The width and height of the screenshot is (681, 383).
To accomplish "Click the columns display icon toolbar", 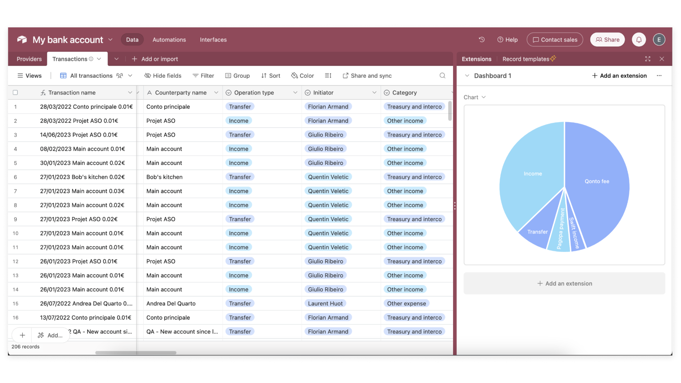I will click(x=328, y=75).
